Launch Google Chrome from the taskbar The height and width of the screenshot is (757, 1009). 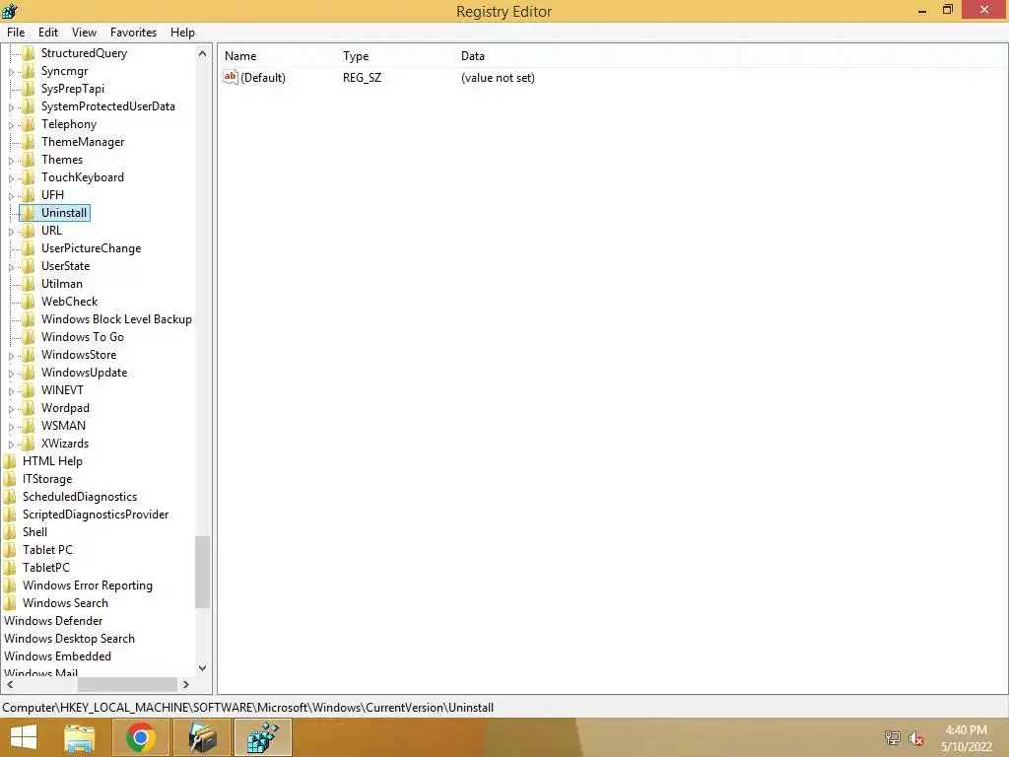pyautogui.click(x=140, y=737)
